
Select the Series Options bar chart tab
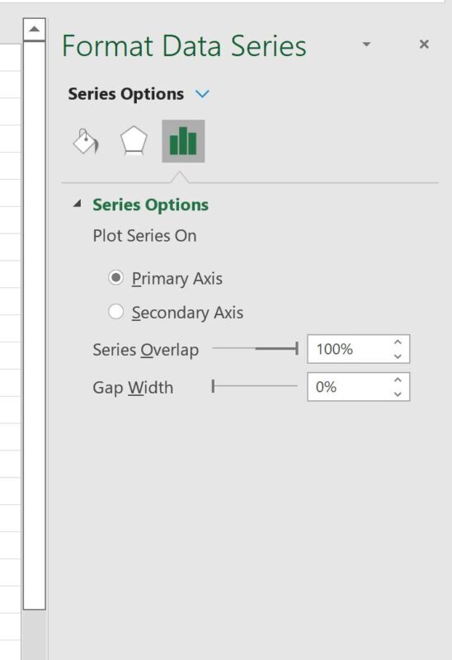[x=183, y=141]
